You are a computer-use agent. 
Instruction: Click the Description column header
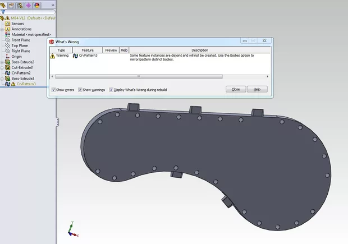tap(199, 50)
